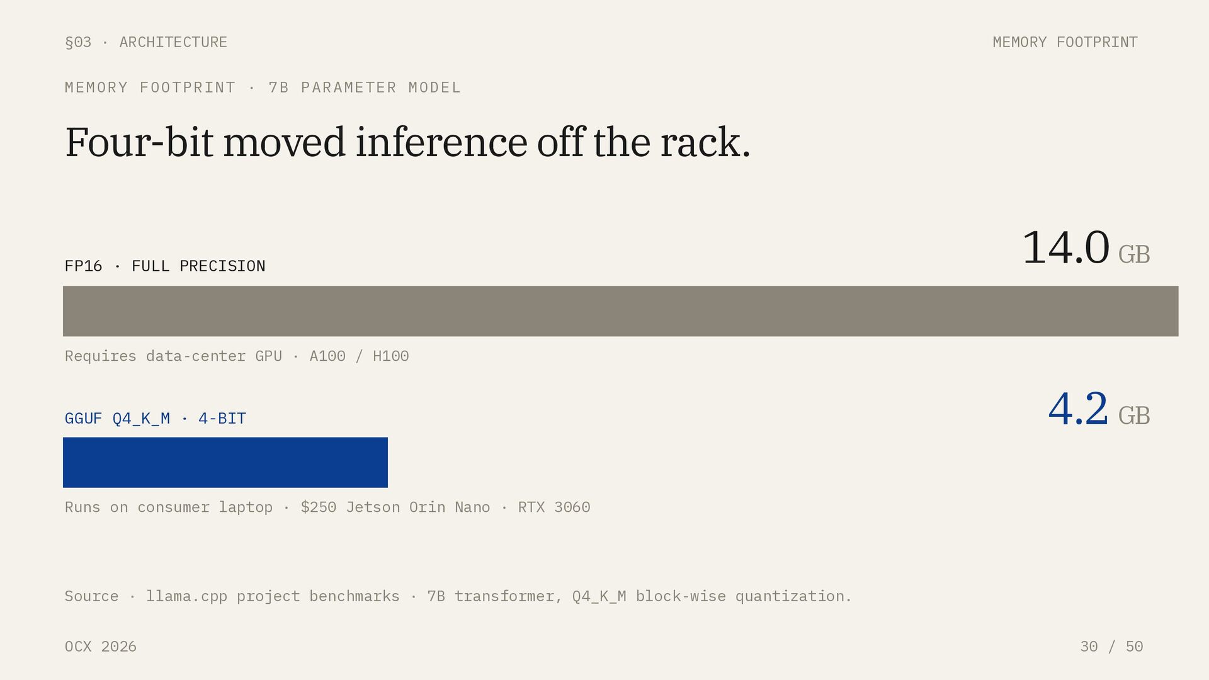Click the 'Requires data-center GPU' caption
Viewport: 1209px width, 680px height.
(173, 356)
